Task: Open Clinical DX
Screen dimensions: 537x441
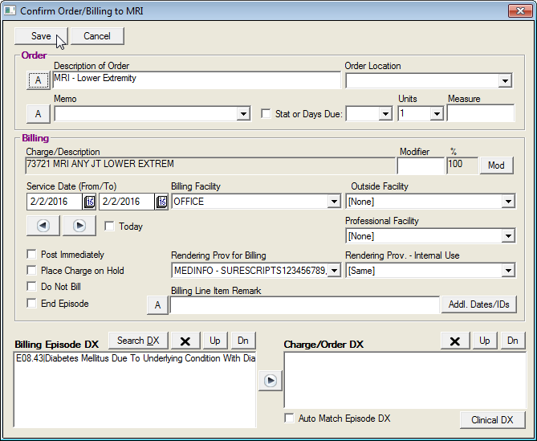Action: pyautogui.click(x=492, y=420)
